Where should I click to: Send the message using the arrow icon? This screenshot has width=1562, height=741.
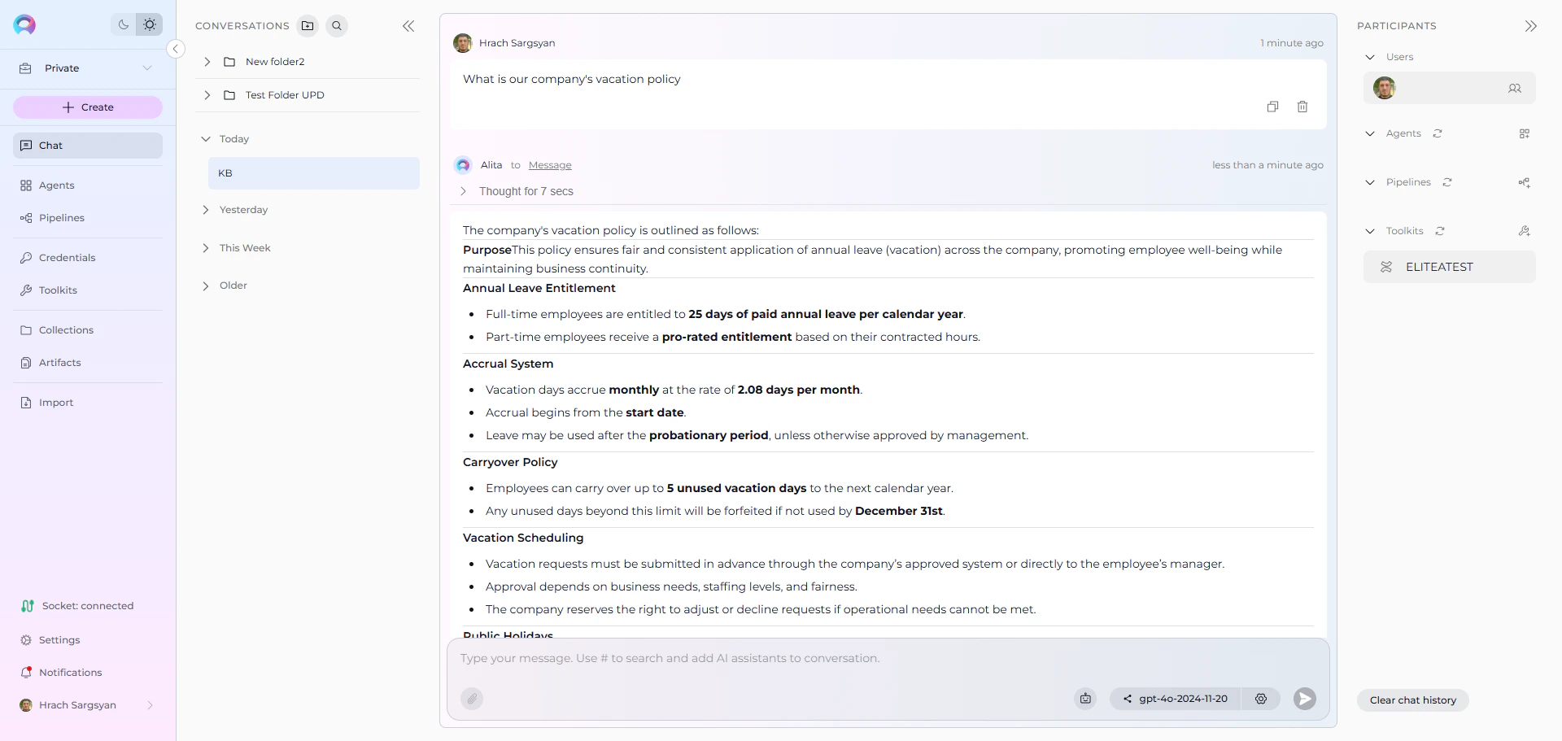click(1304, 699)
